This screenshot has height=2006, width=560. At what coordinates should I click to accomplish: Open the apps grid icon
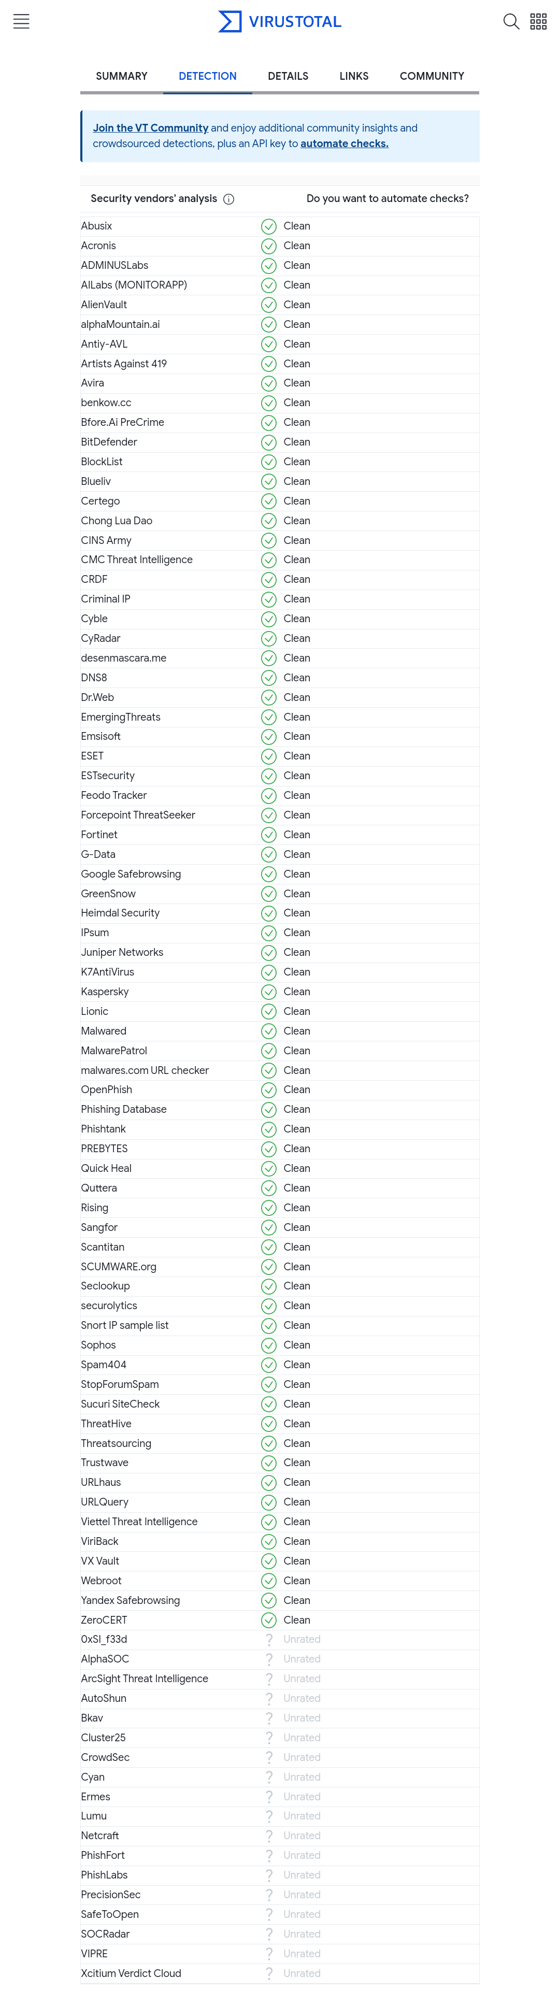pyautogui.click(x=538, y=22)
